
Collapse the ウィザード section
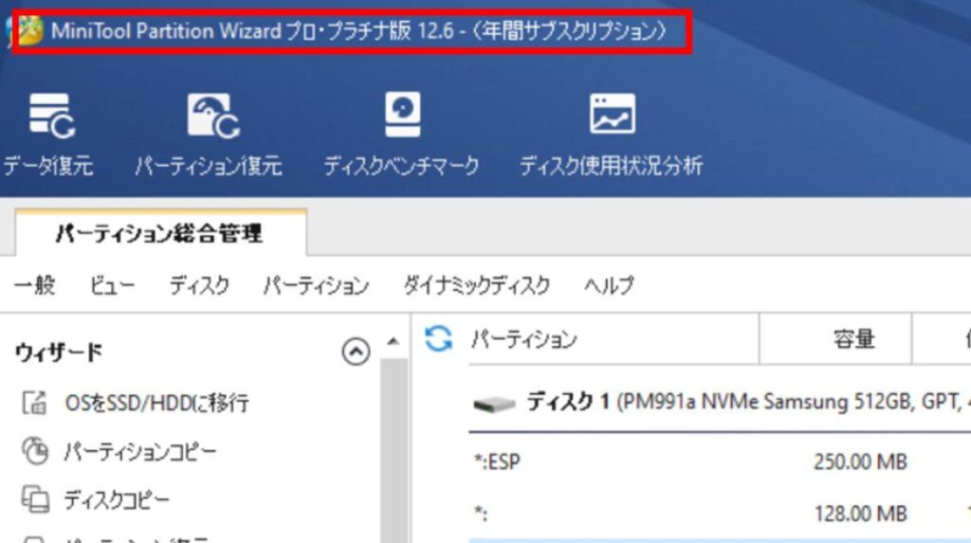coord(356,352)
